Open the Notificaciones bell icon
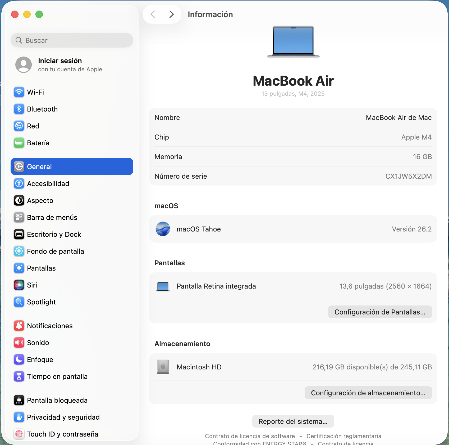449x445 pixels. 19,326
